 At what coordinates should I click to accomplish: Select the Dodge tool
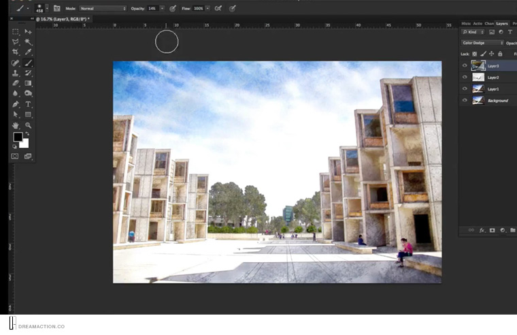28,93
